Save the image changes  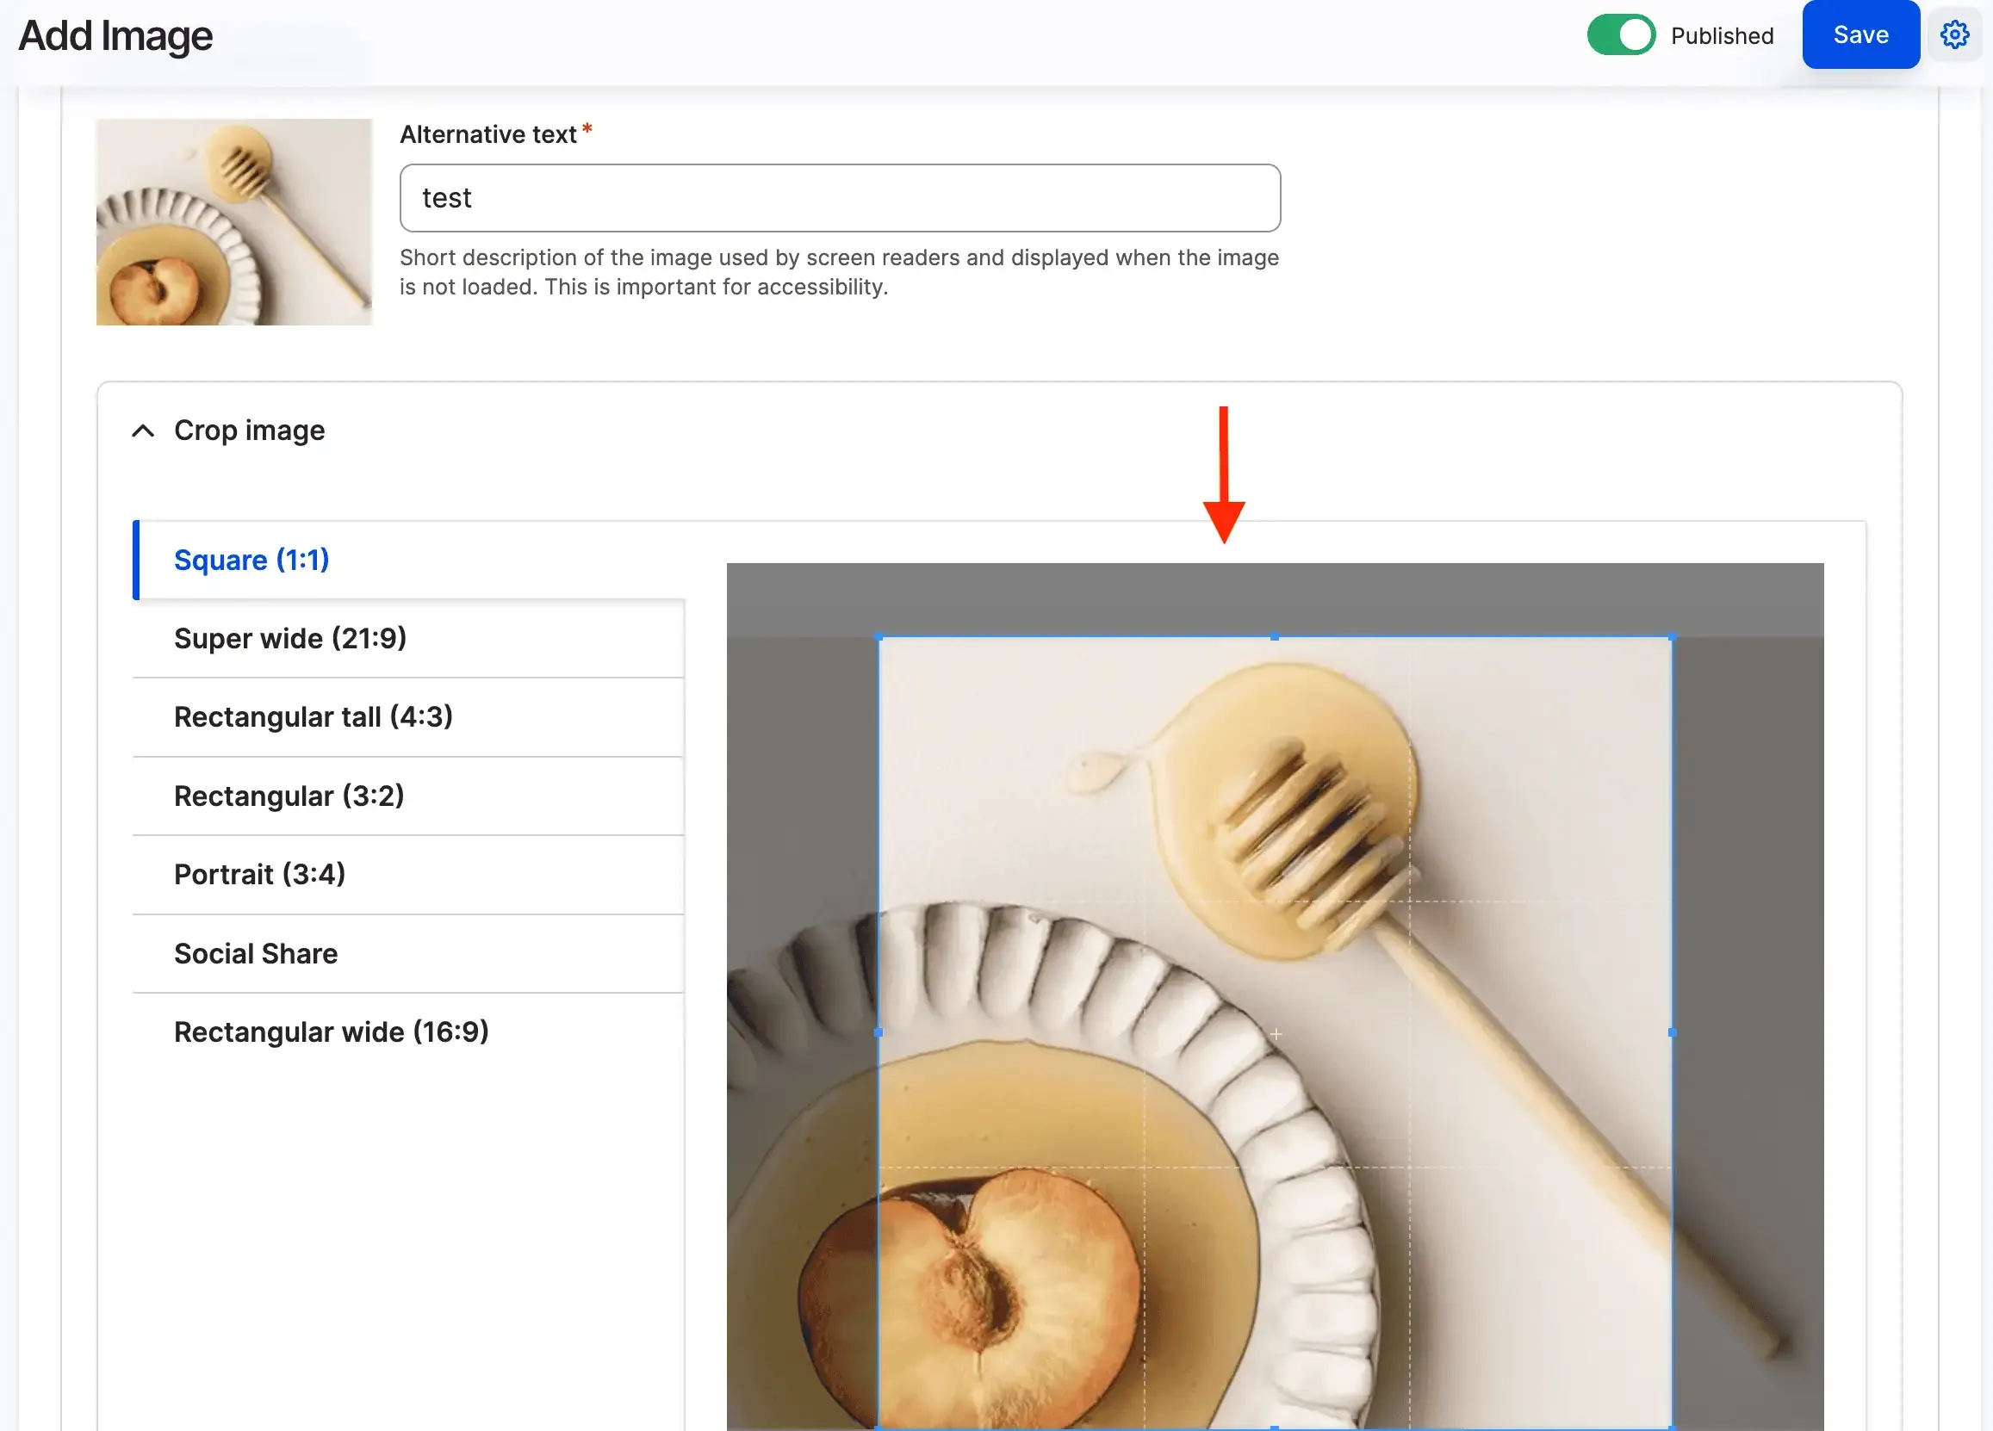pyautogui.click(x=1860, y=35)
